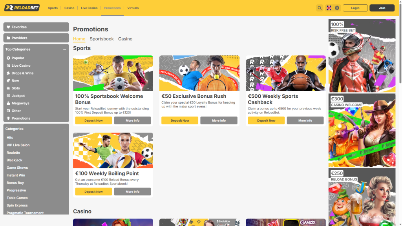
Task: Open the Instant Win category
Action: 16,175
